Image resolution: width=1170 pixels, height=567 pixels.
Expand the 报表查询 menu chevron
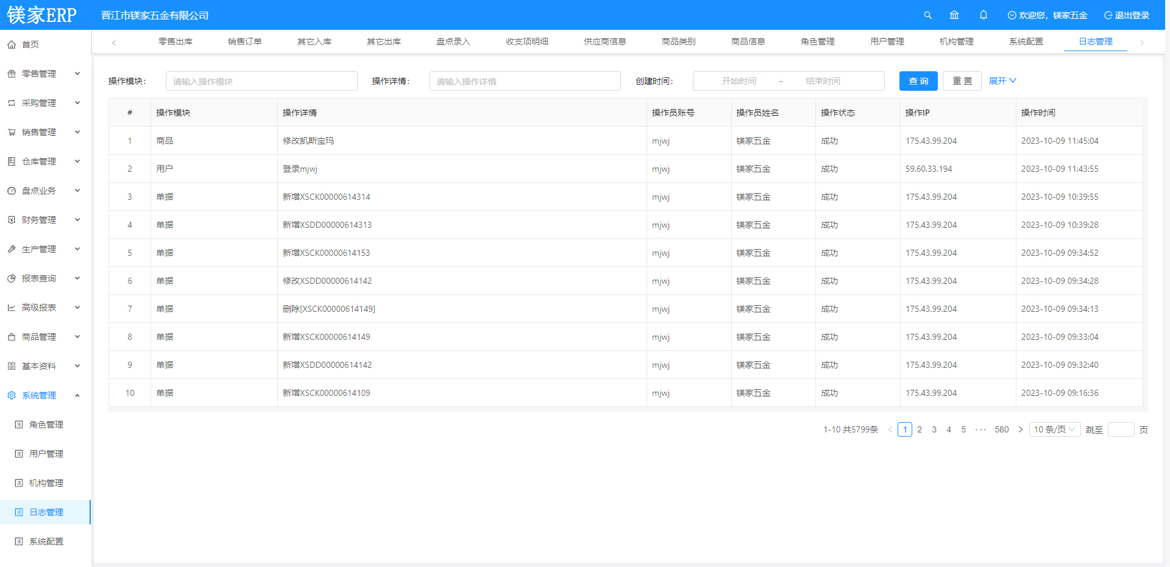[x=77, y=278]
